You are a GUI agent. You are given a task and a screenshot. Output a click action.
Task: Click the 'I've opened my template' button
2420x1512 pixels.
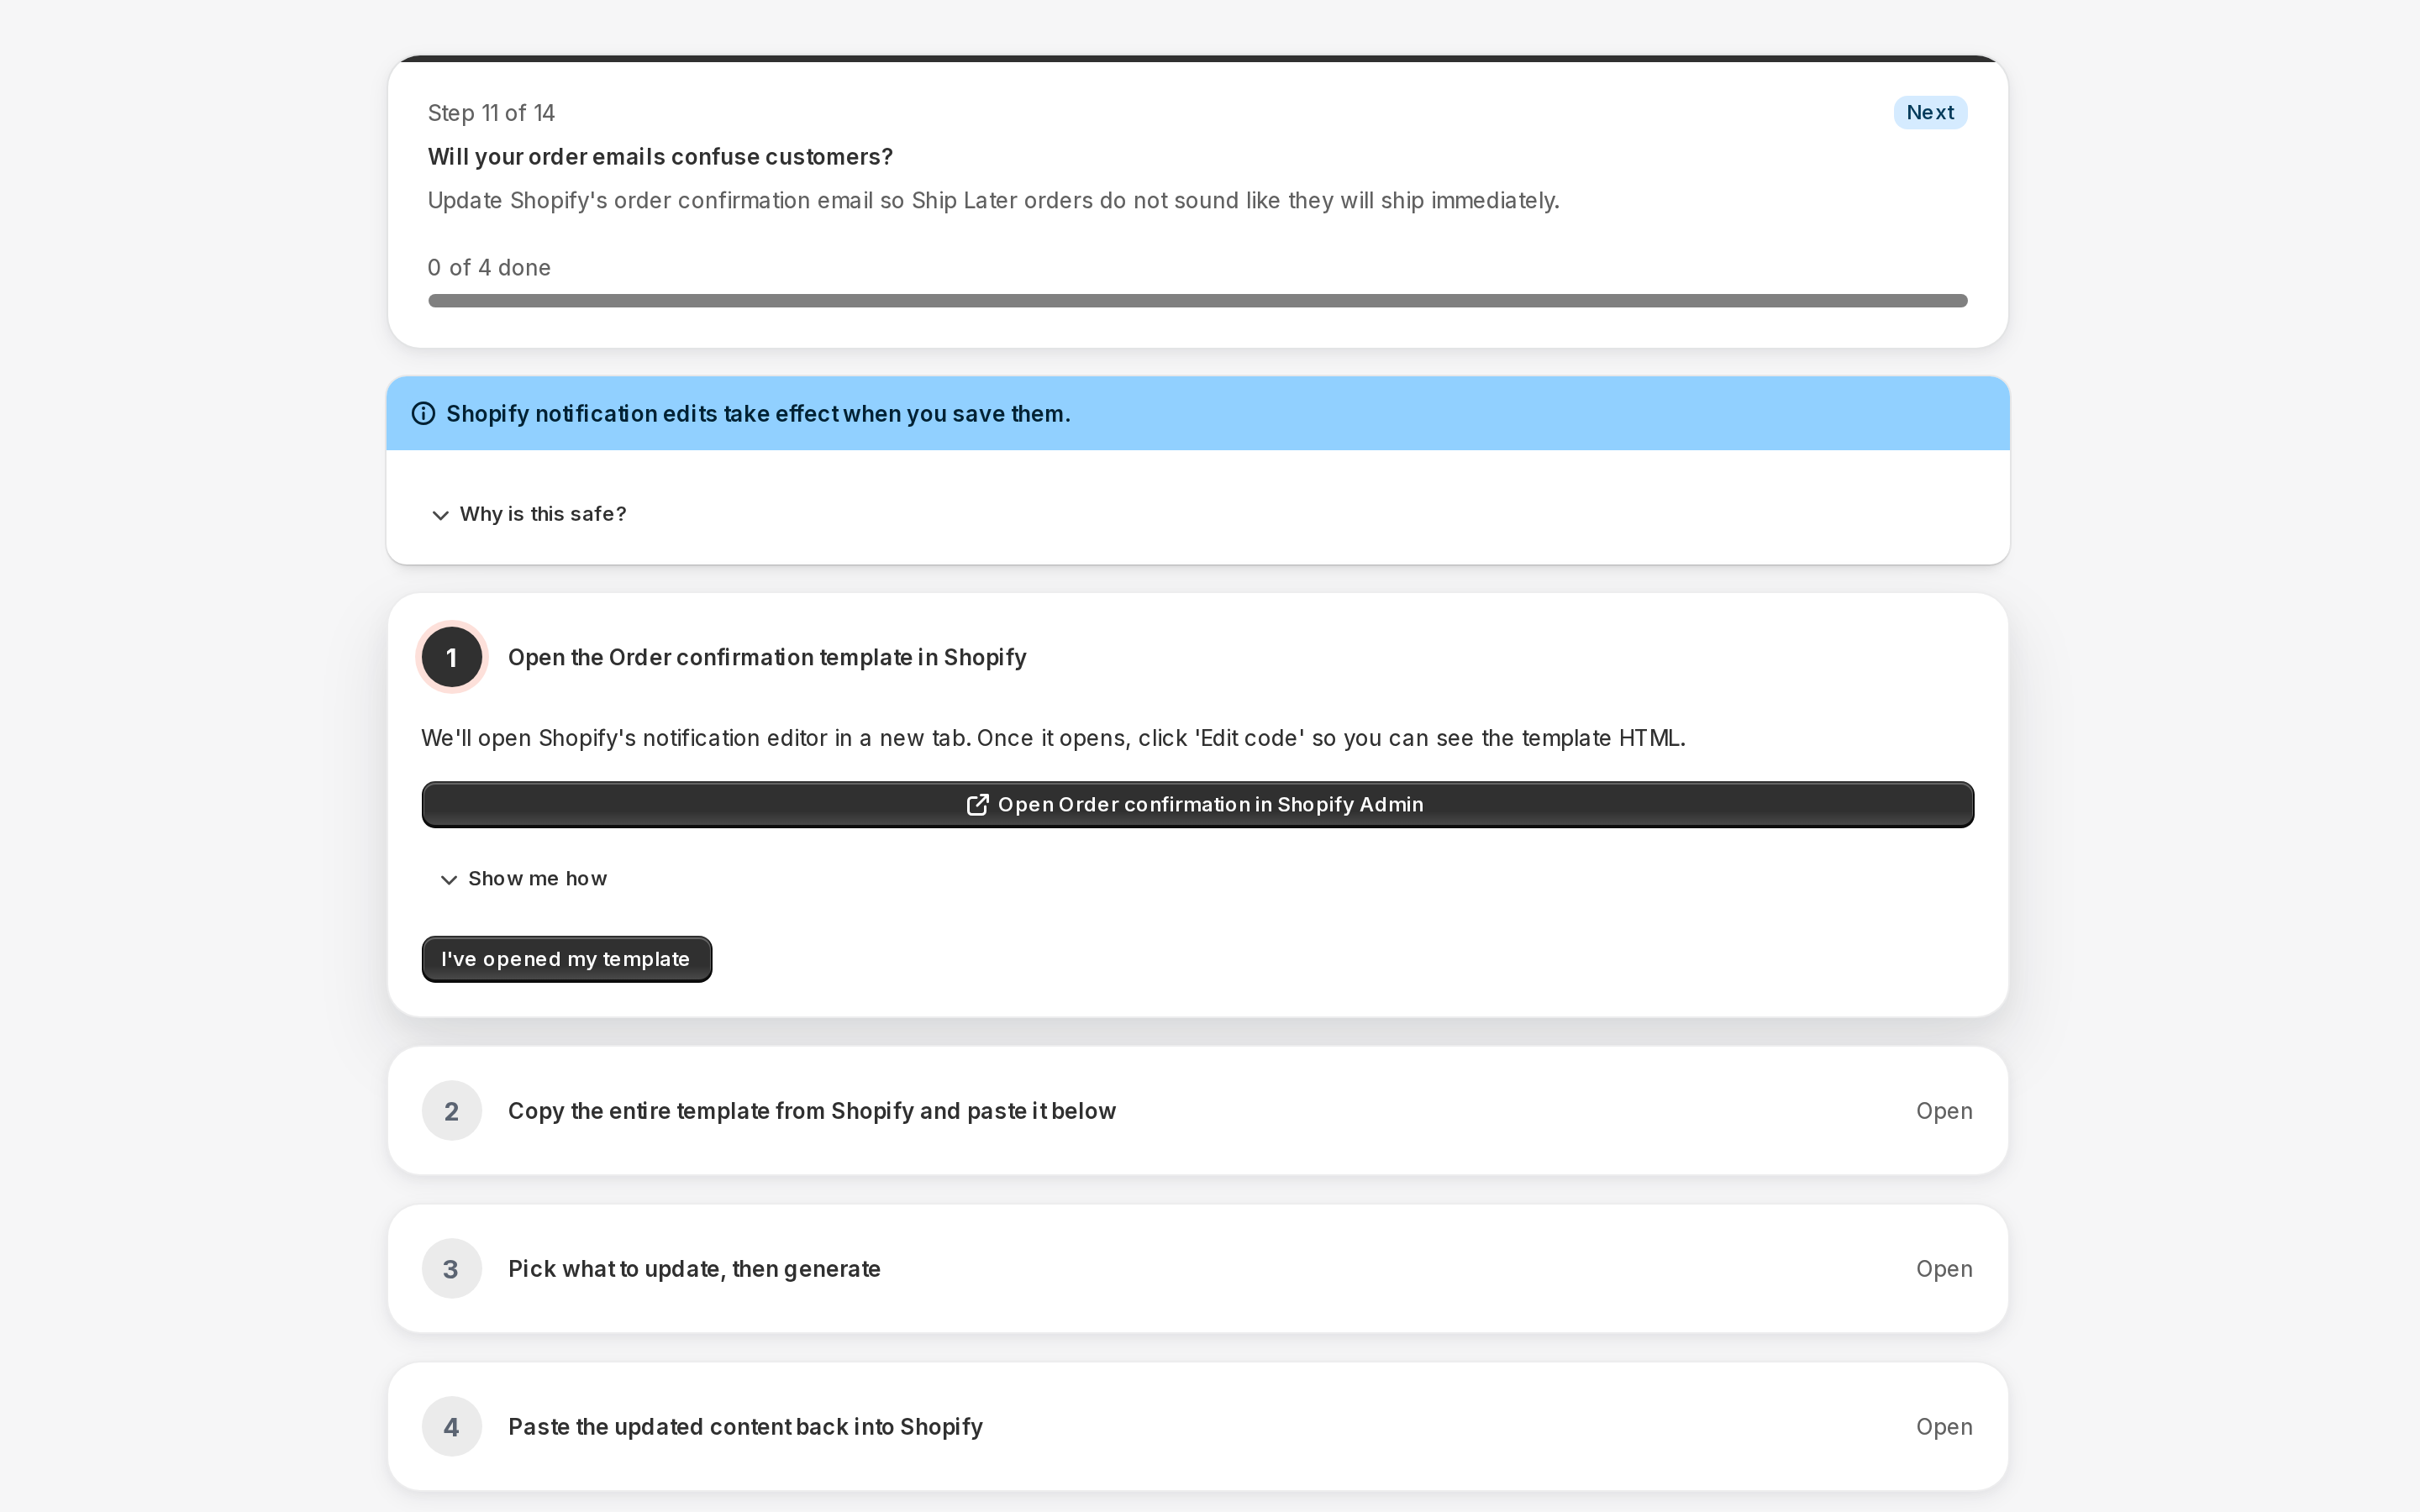pos(566,958)
